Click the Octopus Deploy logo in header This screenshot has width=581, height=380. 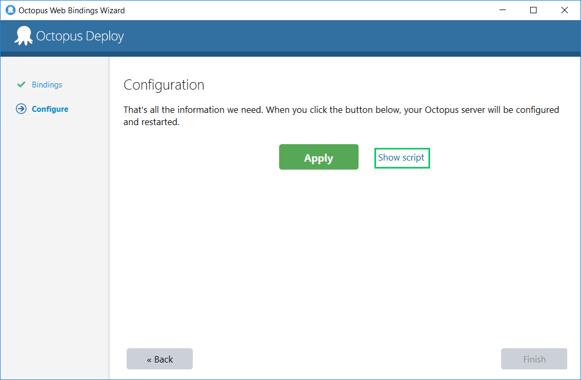point(69,36)
